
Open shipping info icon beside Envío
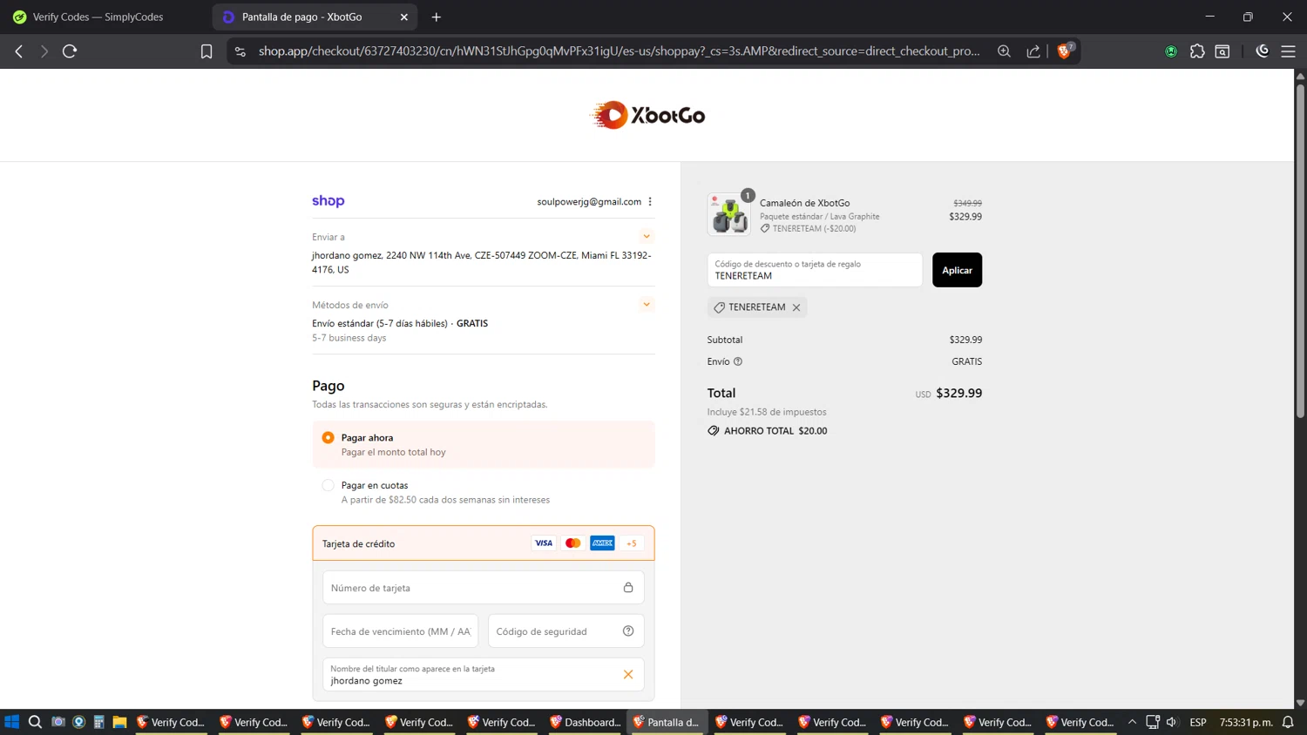[738, 361]
